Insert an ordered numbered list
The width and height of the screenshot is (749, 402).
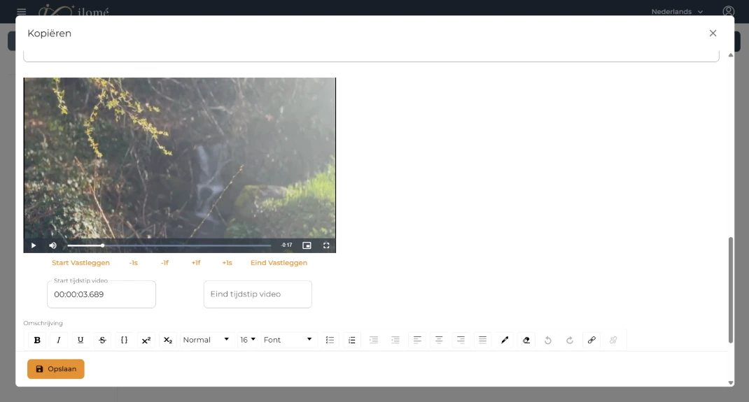point(352,340)
